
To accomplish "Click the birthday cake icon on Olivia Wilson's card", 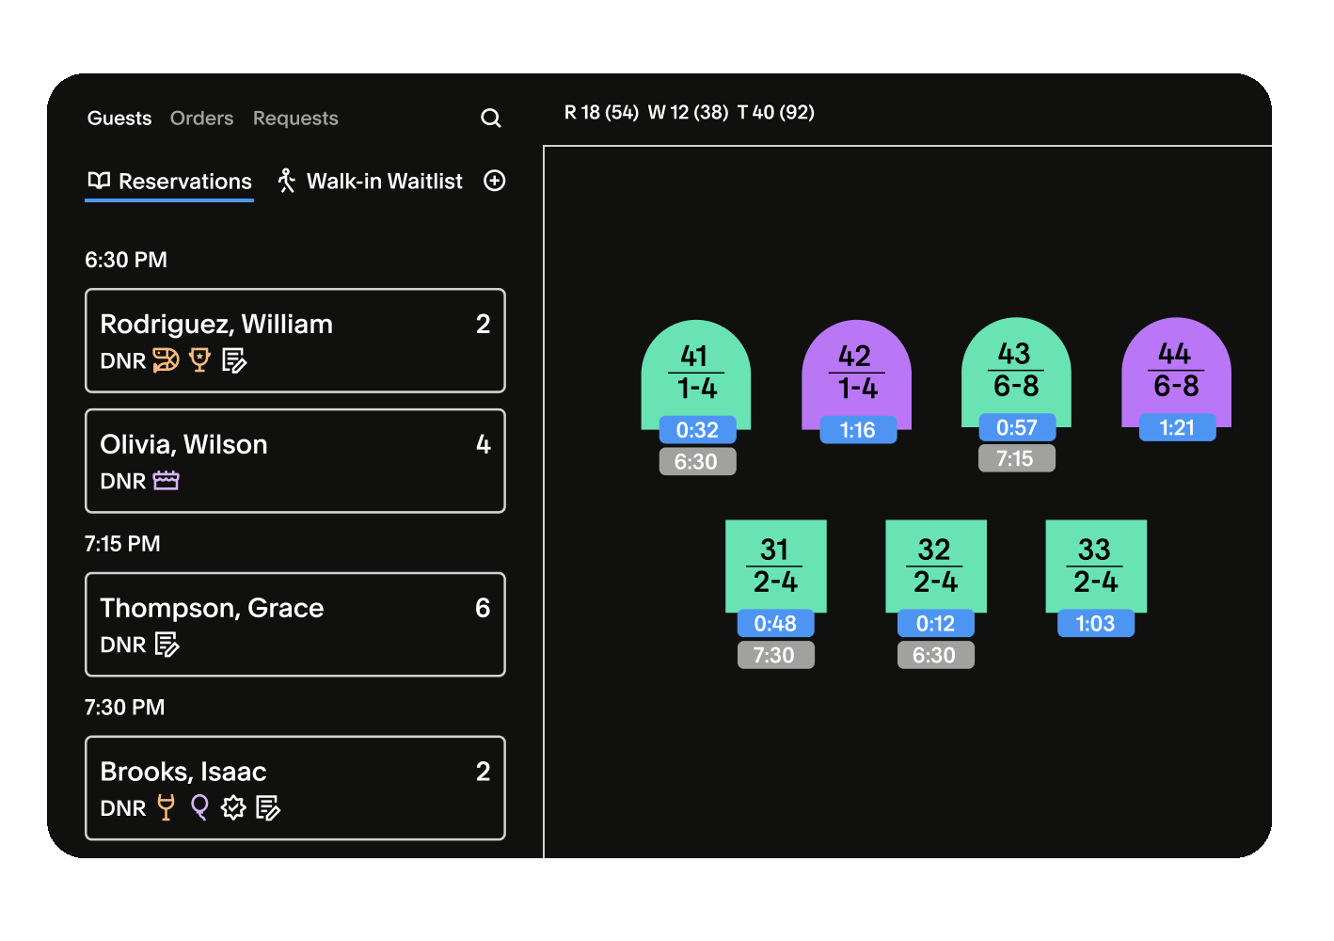I will click(167, 480).
